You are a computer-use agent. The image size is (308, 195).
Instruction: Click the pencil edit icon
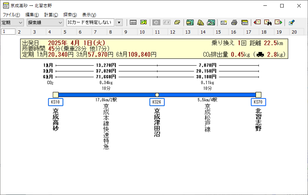click(292, 23)
